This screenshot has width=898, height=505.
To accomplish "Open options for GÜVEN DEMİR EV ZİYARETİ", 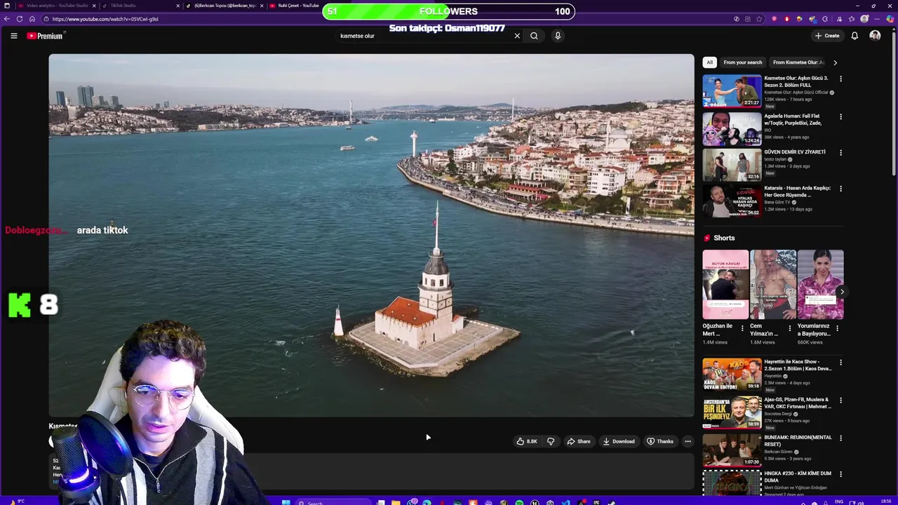I will tap(840, 153).
